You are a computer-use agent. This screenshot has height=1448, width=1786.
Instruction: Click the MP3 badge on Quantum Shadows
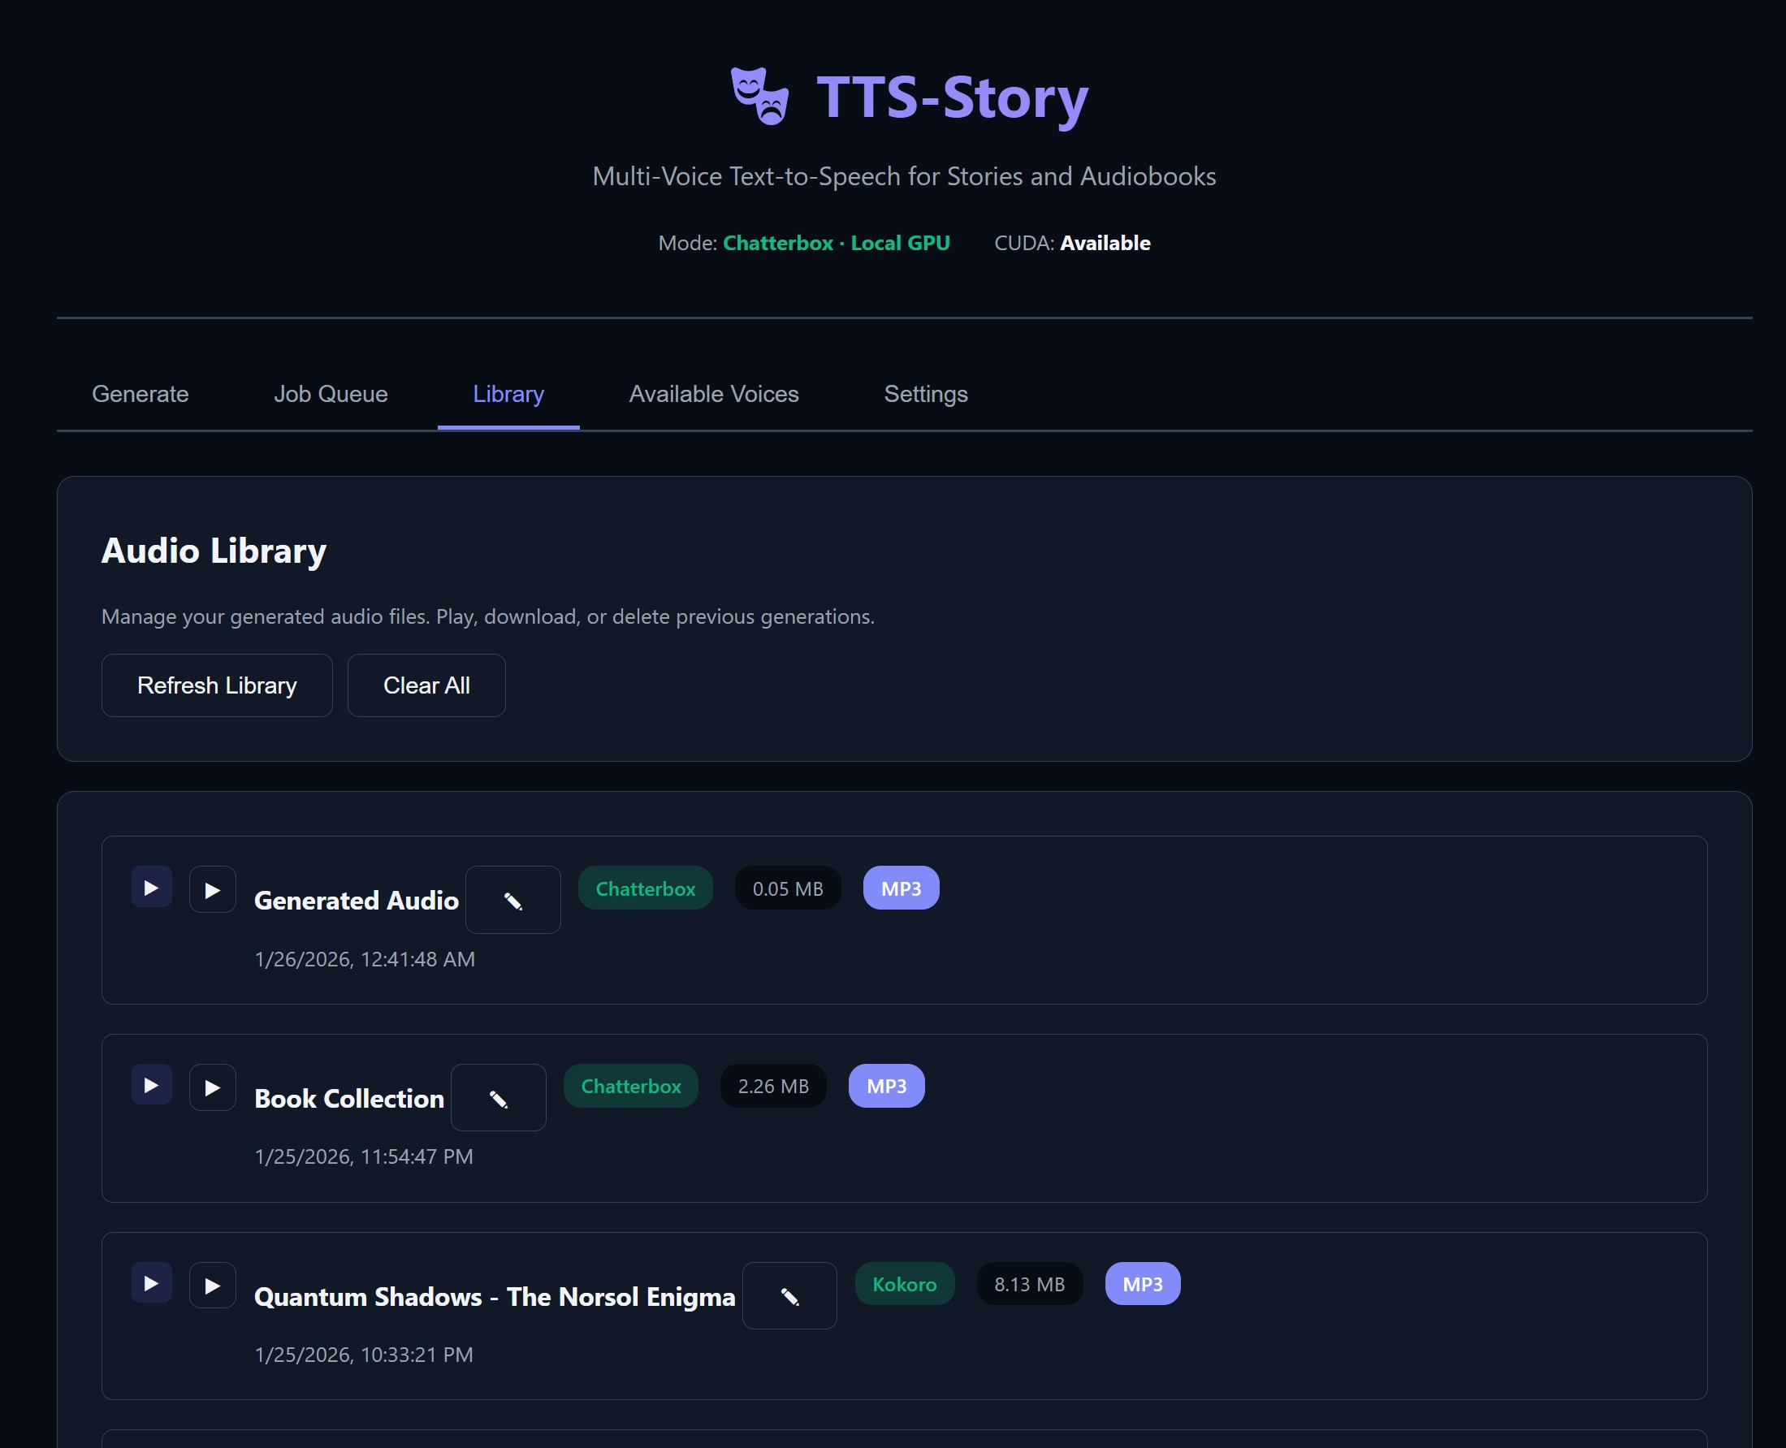pyautogui.click(x=1143, y=1285)
